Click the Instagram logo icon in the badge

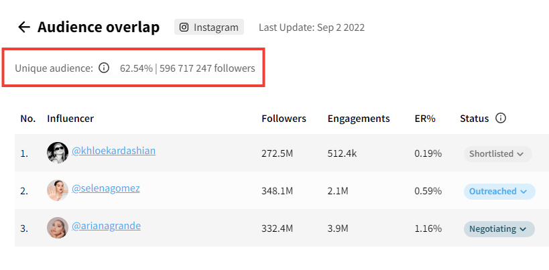pos(184,27)
